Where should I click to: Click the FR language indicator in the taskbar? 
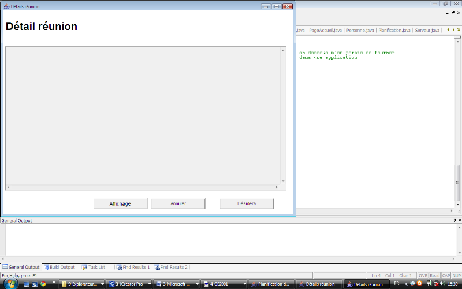[397, 284]
